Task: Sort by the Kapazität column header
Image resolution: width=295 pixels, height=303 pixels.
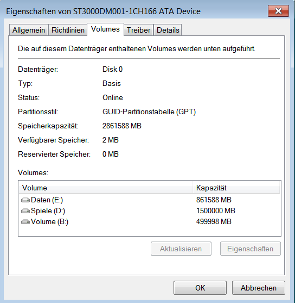Action: point(236,188)
